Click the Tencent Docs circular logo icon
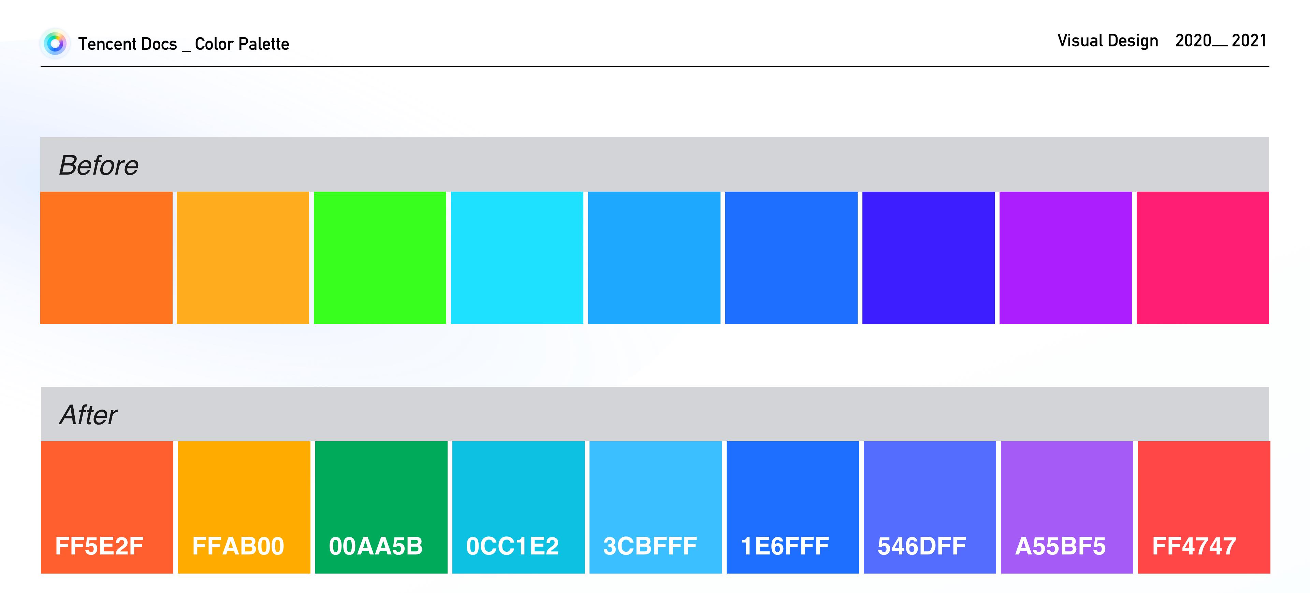The height and width of the screenshot is (593, 1310). coord(55,44)
